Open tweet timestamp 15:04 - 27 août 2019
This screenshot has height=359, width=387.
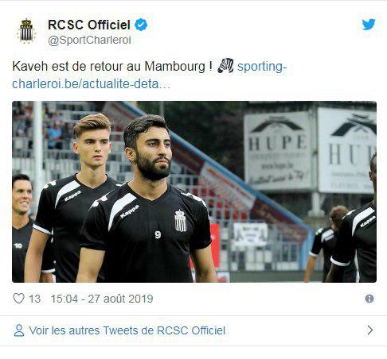[x=102, y=299]
